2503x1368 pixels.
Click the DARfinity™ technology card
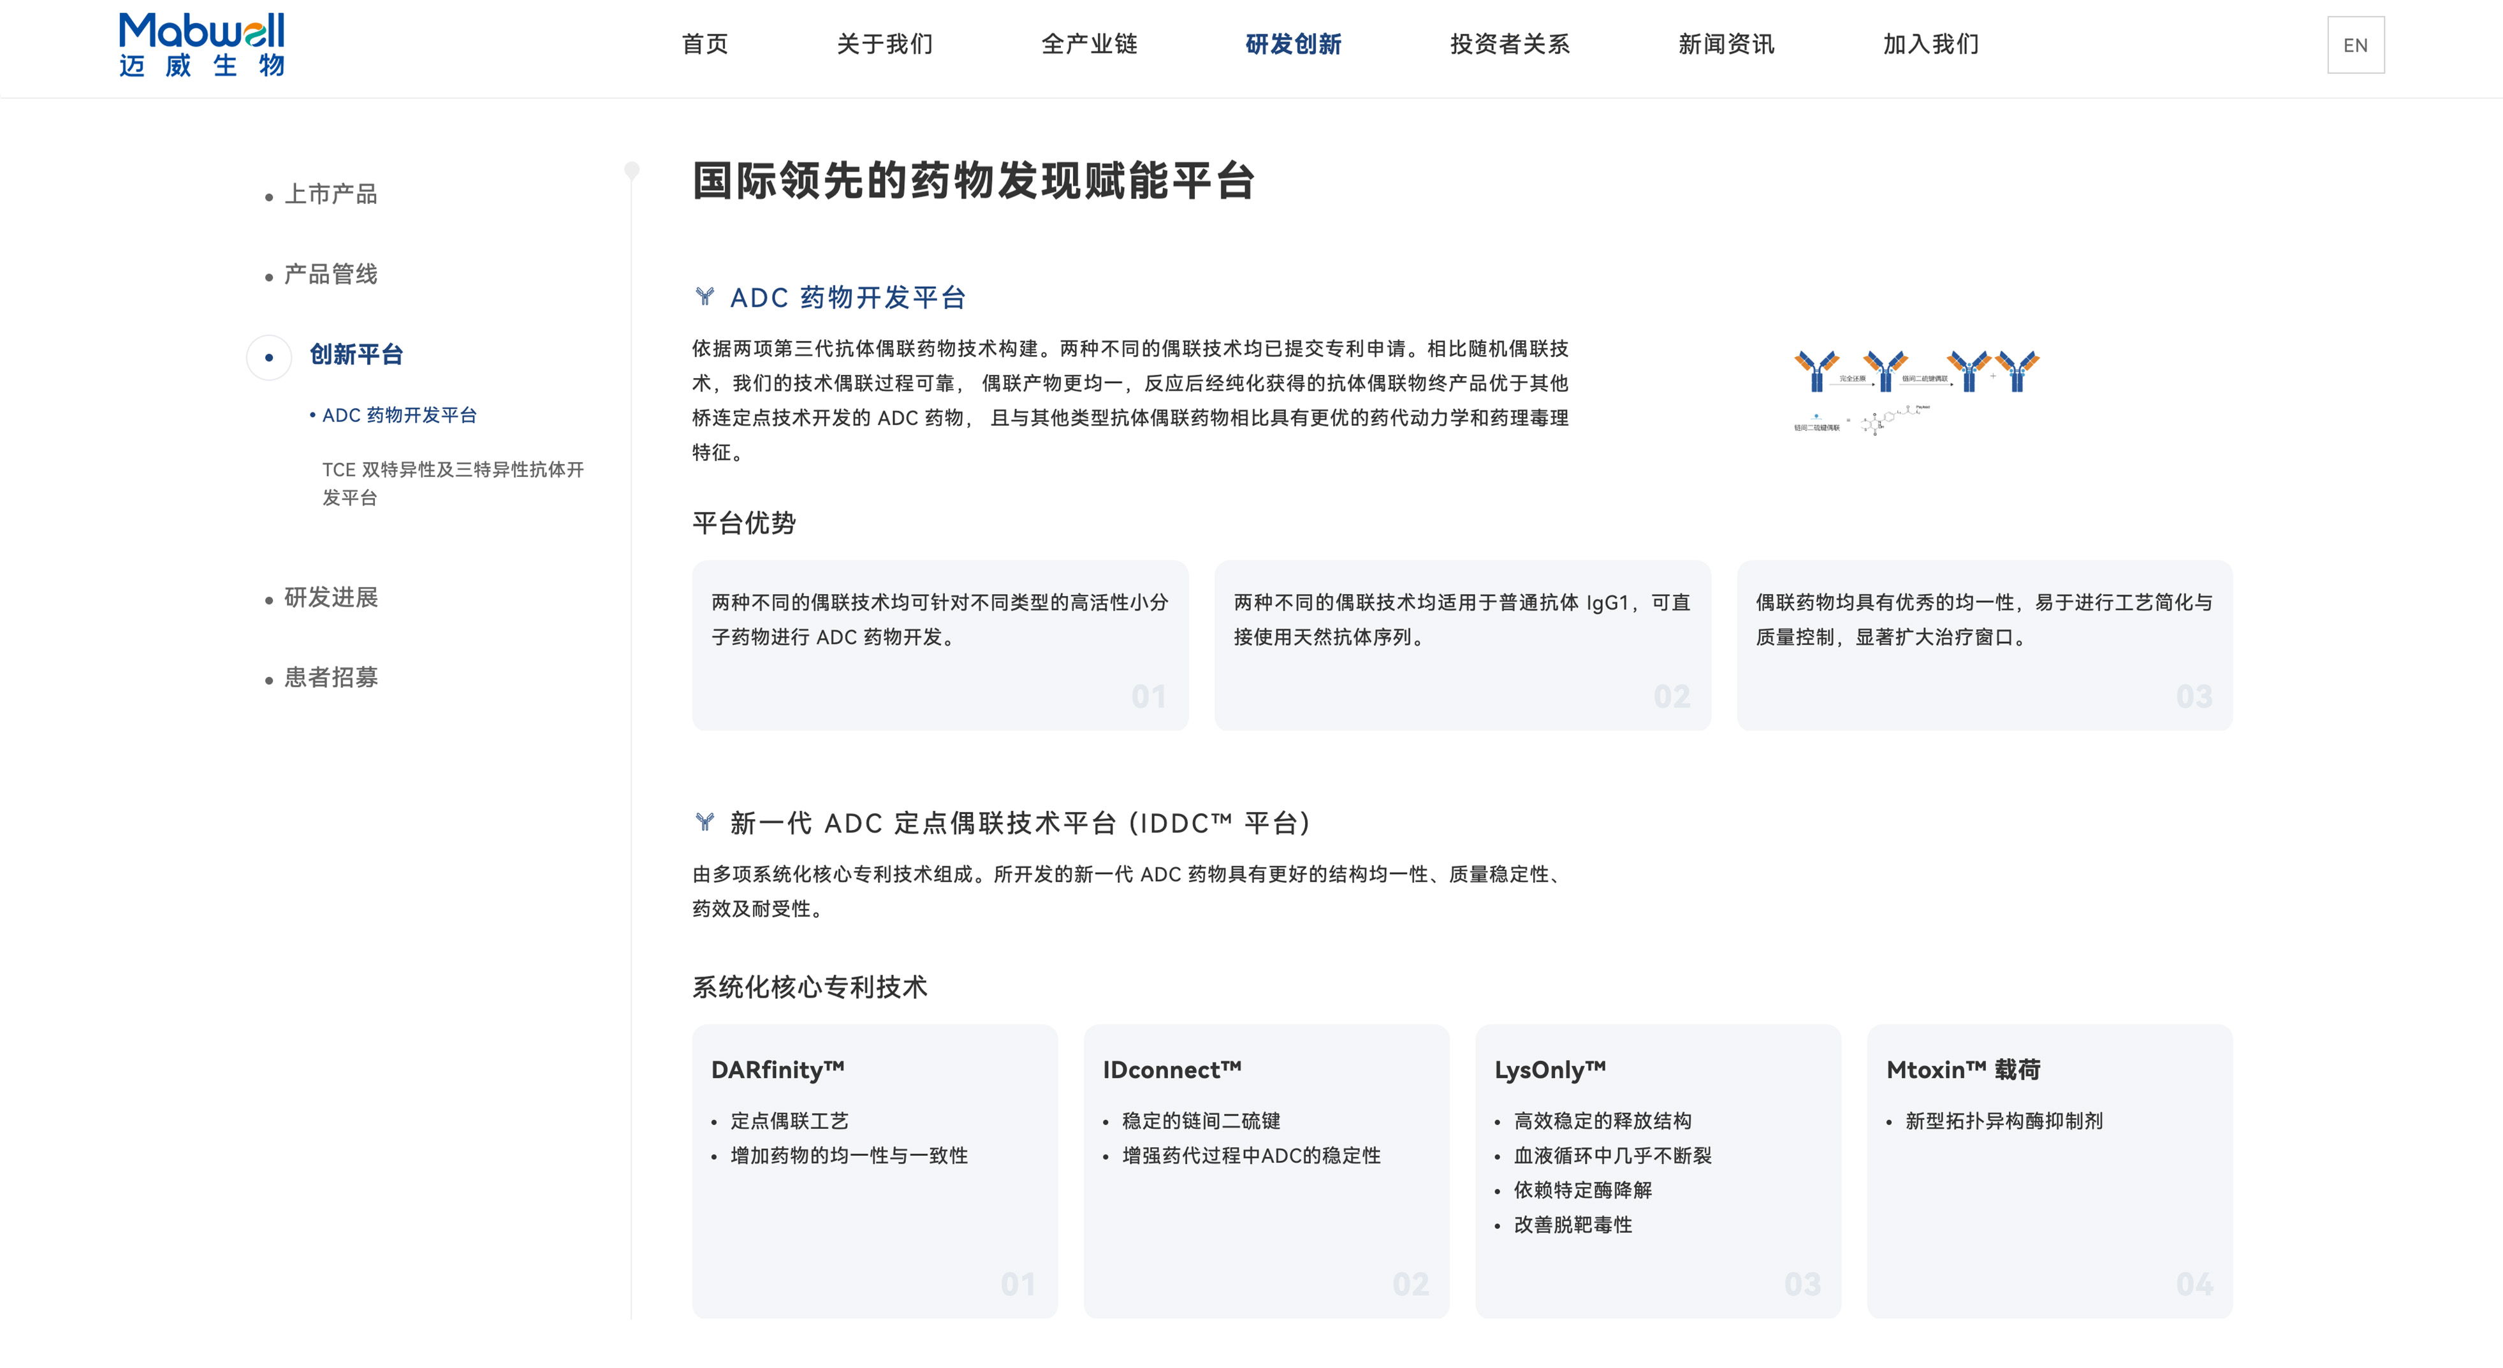pos(875,1170)
